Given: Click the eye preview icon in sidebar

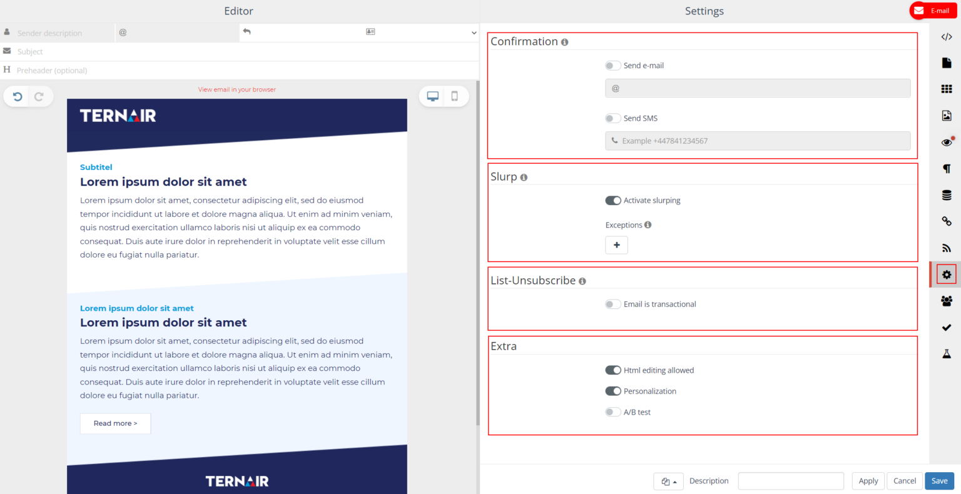Looking at the screenshot, I should [x=947, y=142].
